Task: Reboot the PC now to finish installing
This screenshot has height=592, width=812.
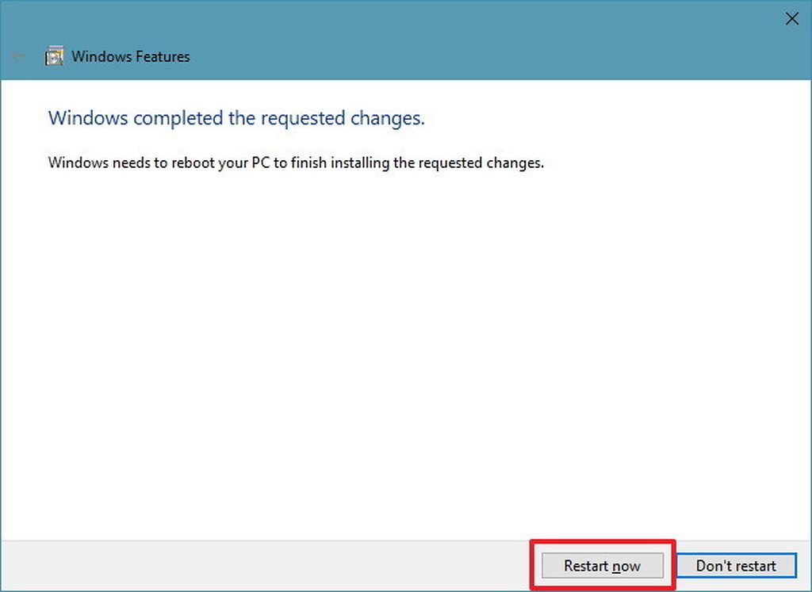Action: (x=603, y=566)
